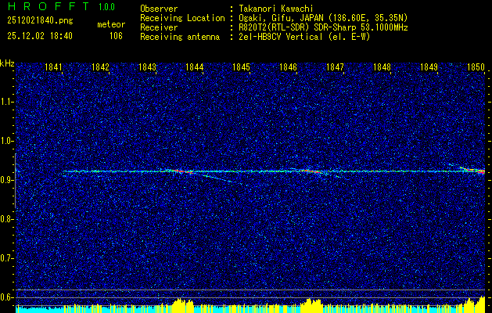The width and height of the screenshot is (492, 313).
Task: Click the 2el-HB9CV Vertical antenna text
Action: click(304, 37)
